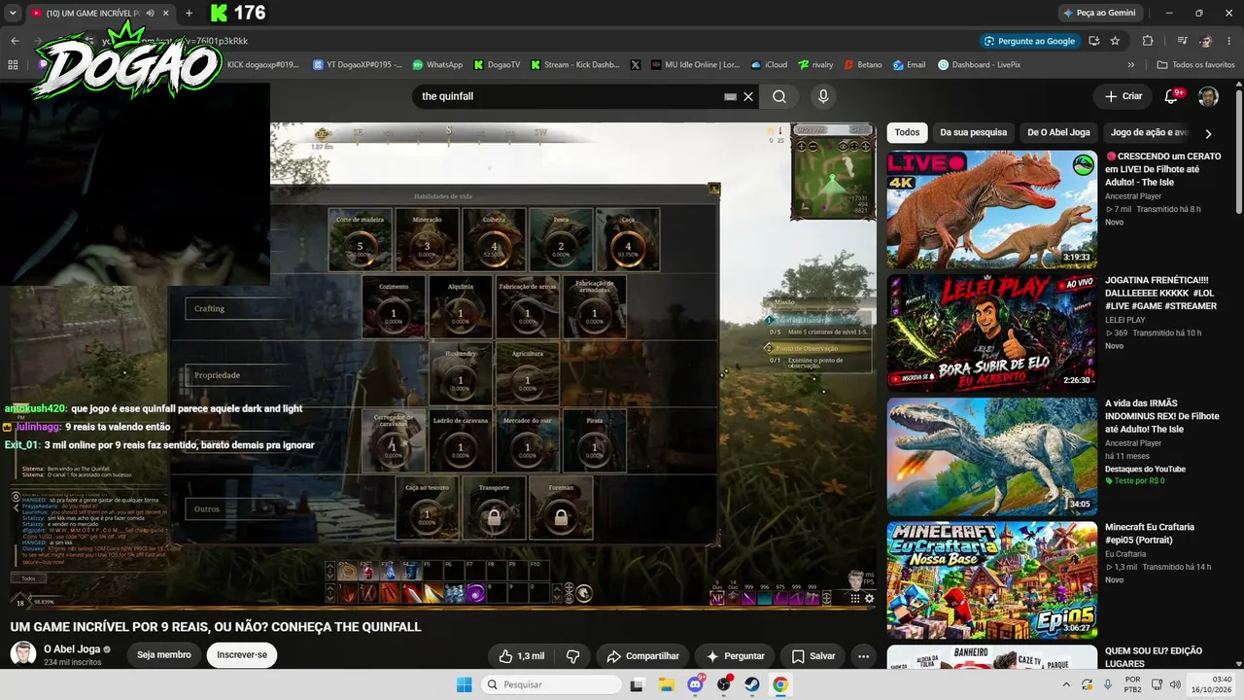The height and width of the screenshot is (700, 1244).
Task: Open the Minecraft Eu Craftaria video thumbnail
Action: pyautogui.click(x=991, y=580)
